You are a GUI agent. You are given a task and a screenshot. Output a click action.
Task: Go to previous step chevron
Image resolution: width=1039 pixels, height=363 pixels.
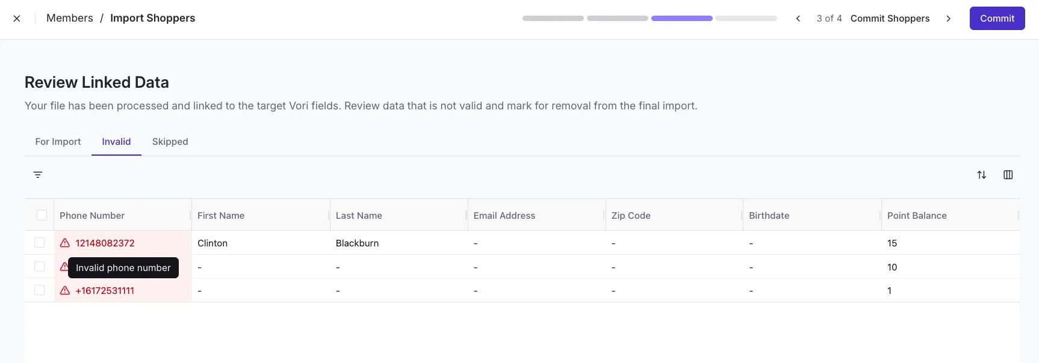click(x=798, y=19)
